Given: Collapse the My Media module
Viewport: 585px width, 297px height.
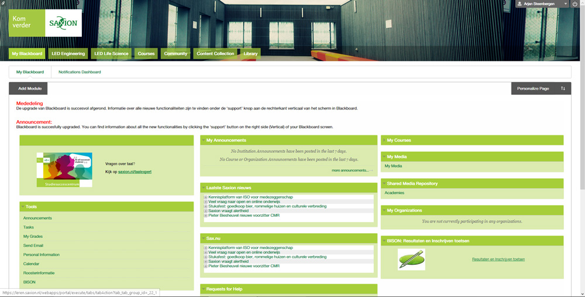Looking at the screenshot, I should [x=384, y=157].
